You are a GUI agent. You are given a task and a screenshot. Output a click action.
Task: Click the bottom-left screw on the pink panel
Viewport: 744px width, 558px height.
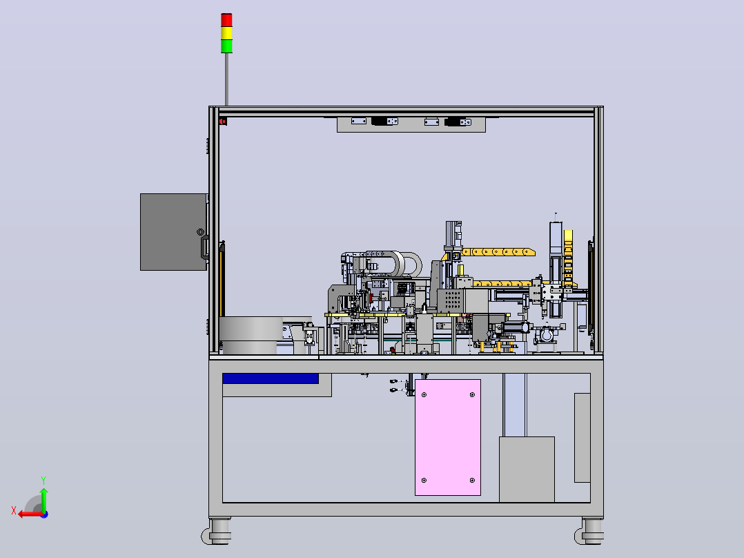point(424,480)
